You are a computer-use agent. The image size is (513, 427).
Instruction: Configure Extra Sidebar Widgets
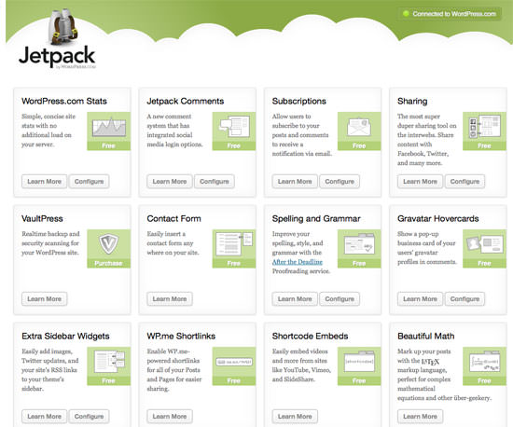click(x=89, y=416)
